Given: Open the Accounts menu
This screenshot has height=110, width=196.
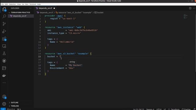Looking at the screenshot, I should [x=4, y=97].
